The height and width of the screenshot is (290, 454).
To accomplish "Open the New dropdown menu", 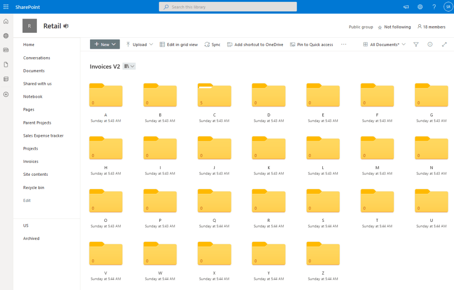I will click(x=105, y=44).
